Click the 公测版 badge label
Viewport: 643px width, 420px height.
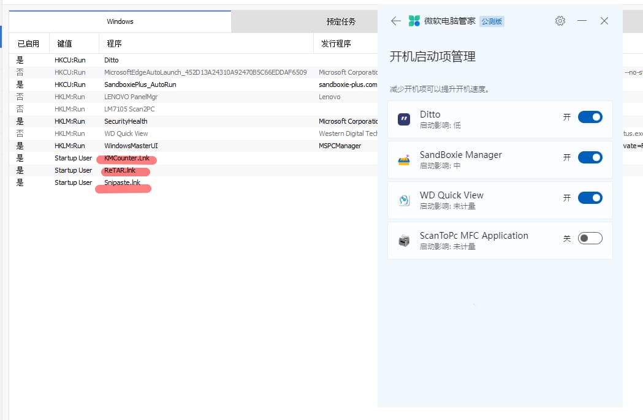pos(492,21)
